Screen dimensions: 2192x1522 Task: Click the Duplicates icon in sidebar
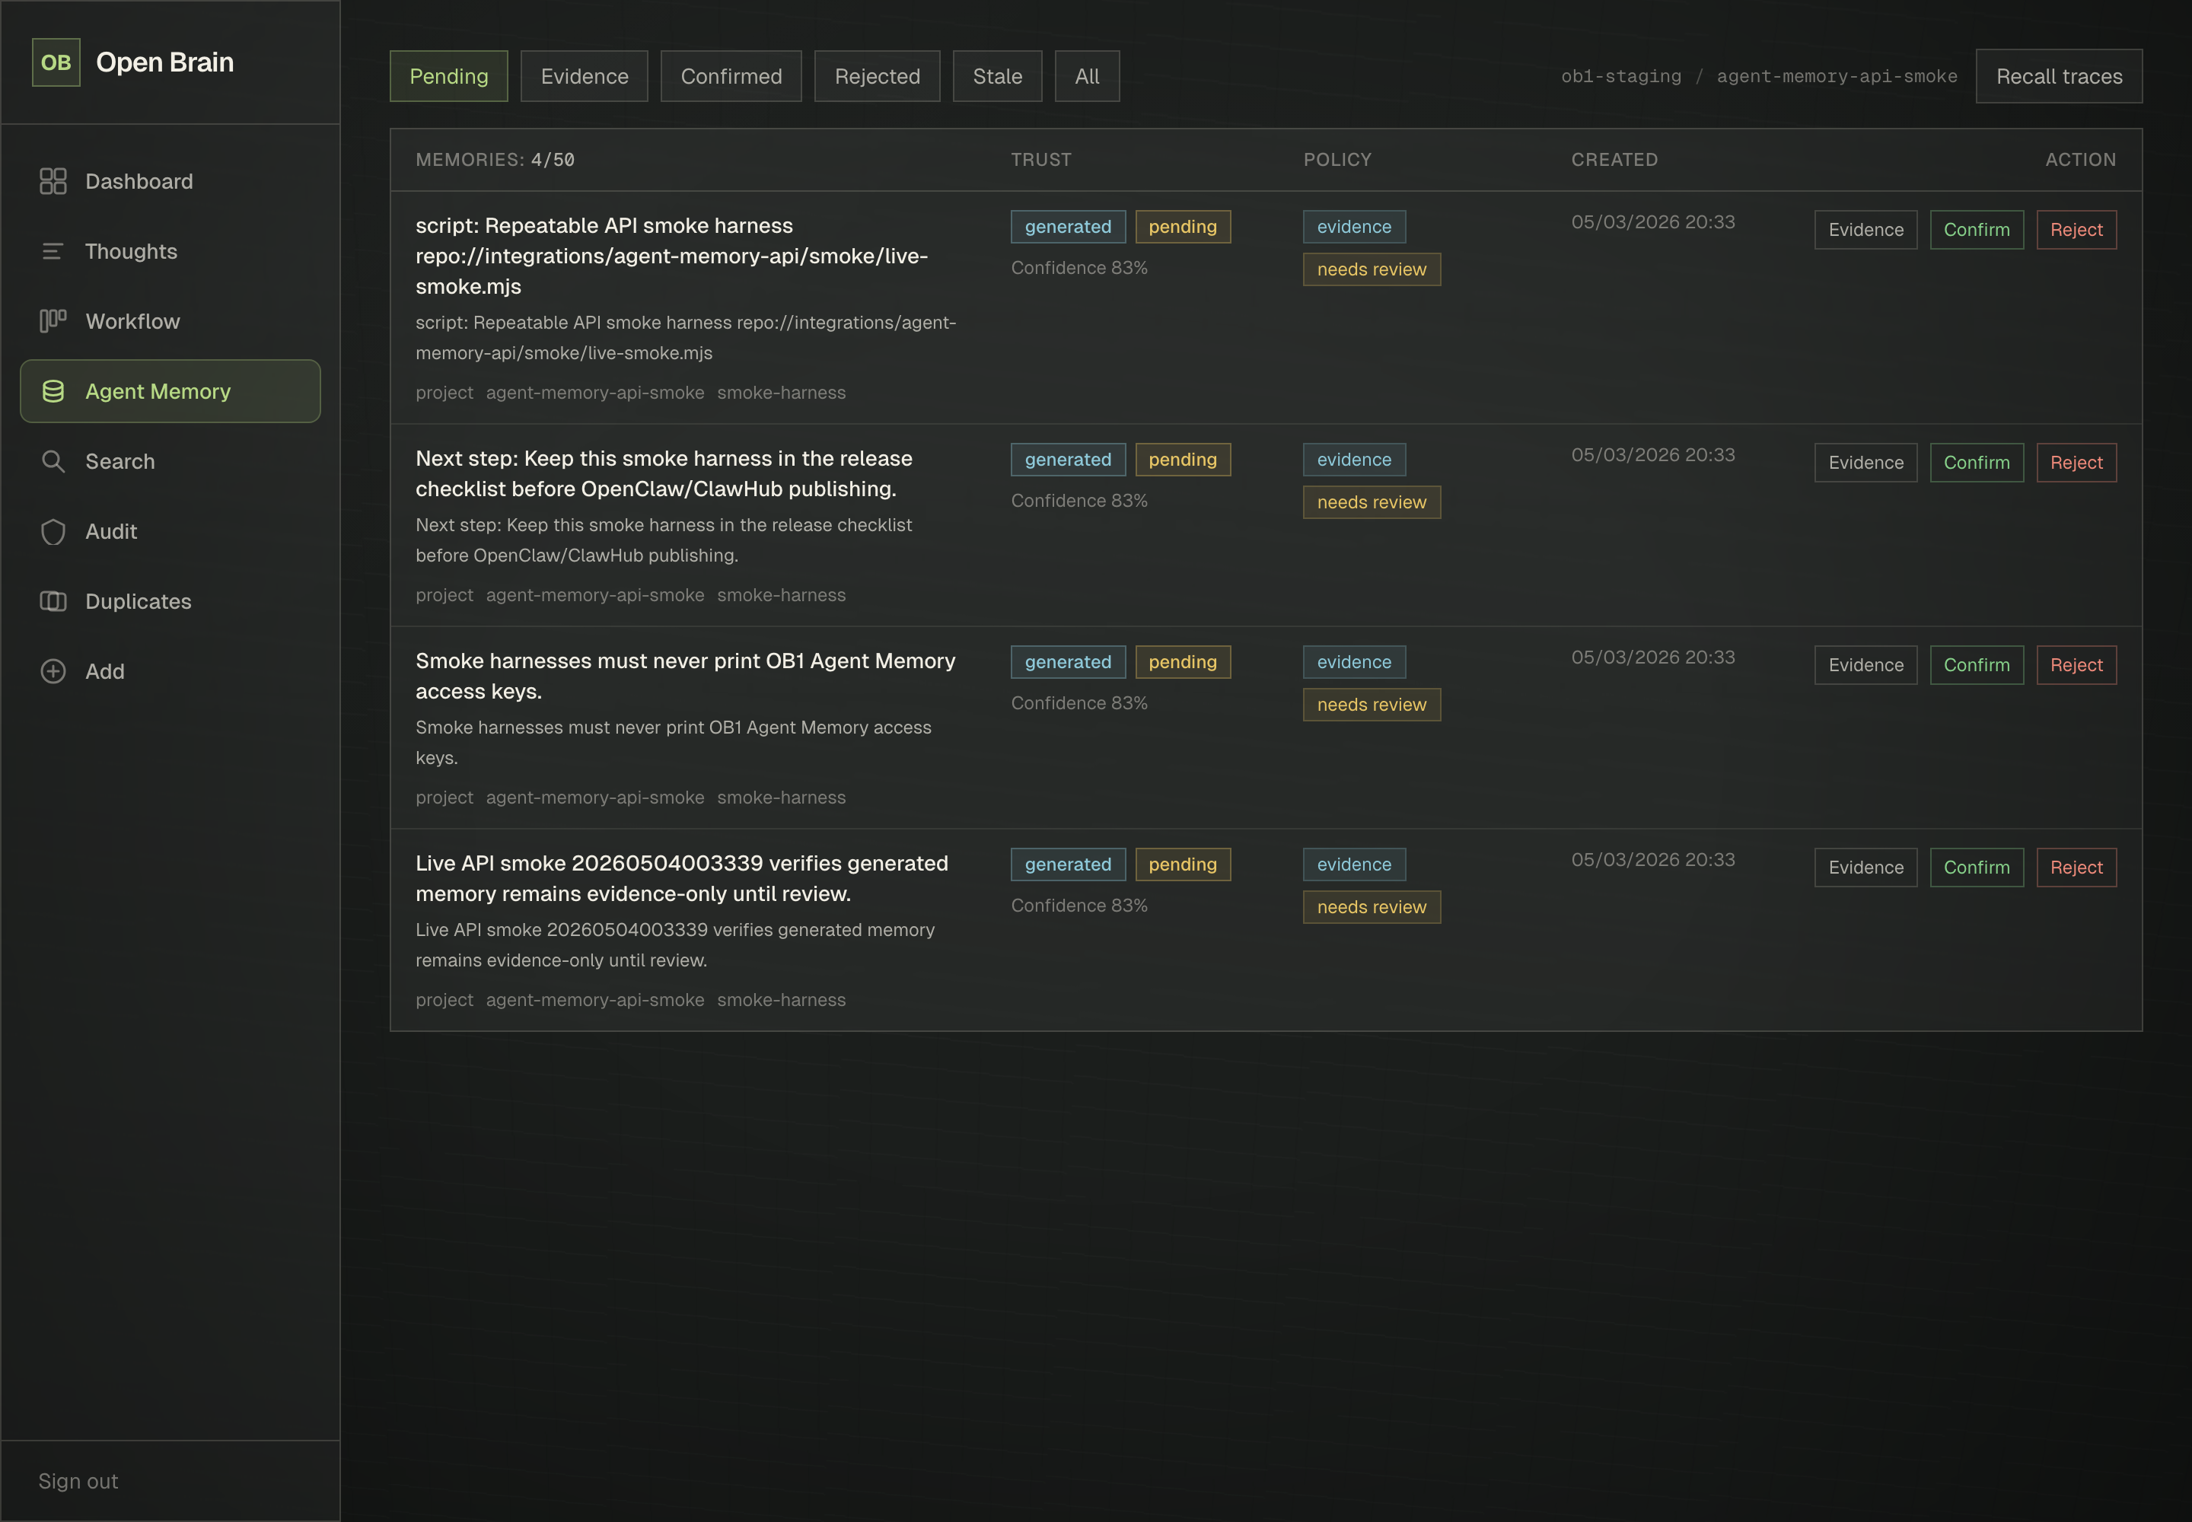pyautogui.click(x=53, y=600)
